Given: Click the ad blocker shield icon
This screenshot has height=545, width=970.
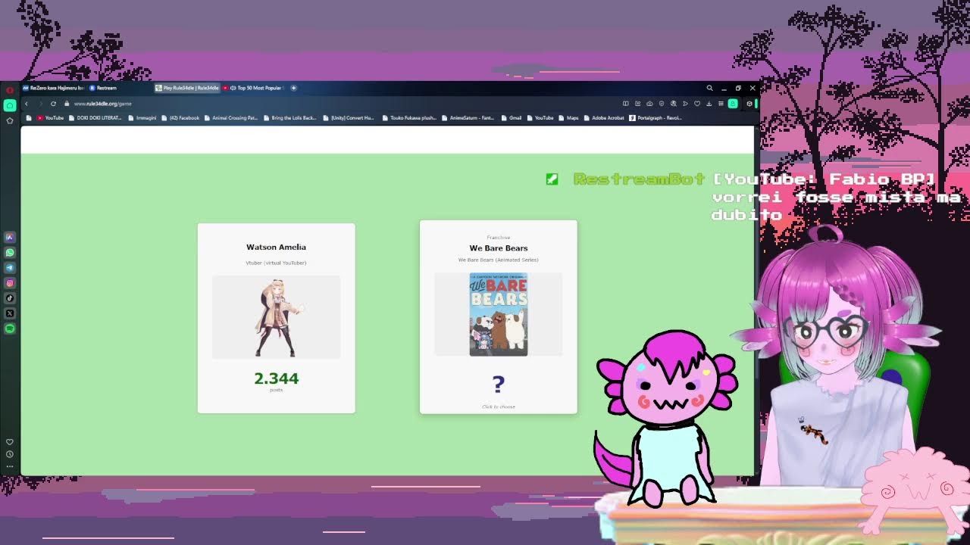Looking at the screenshot, I should tap(662, 104).
